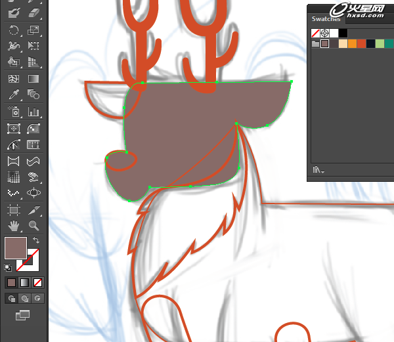Select the Eraser tool
The height and width of the screenshot is (342, 394).
coord(33,12)
